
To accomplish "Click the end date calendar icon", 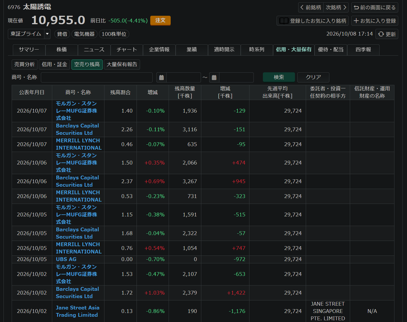I will (x=214, y=77).
